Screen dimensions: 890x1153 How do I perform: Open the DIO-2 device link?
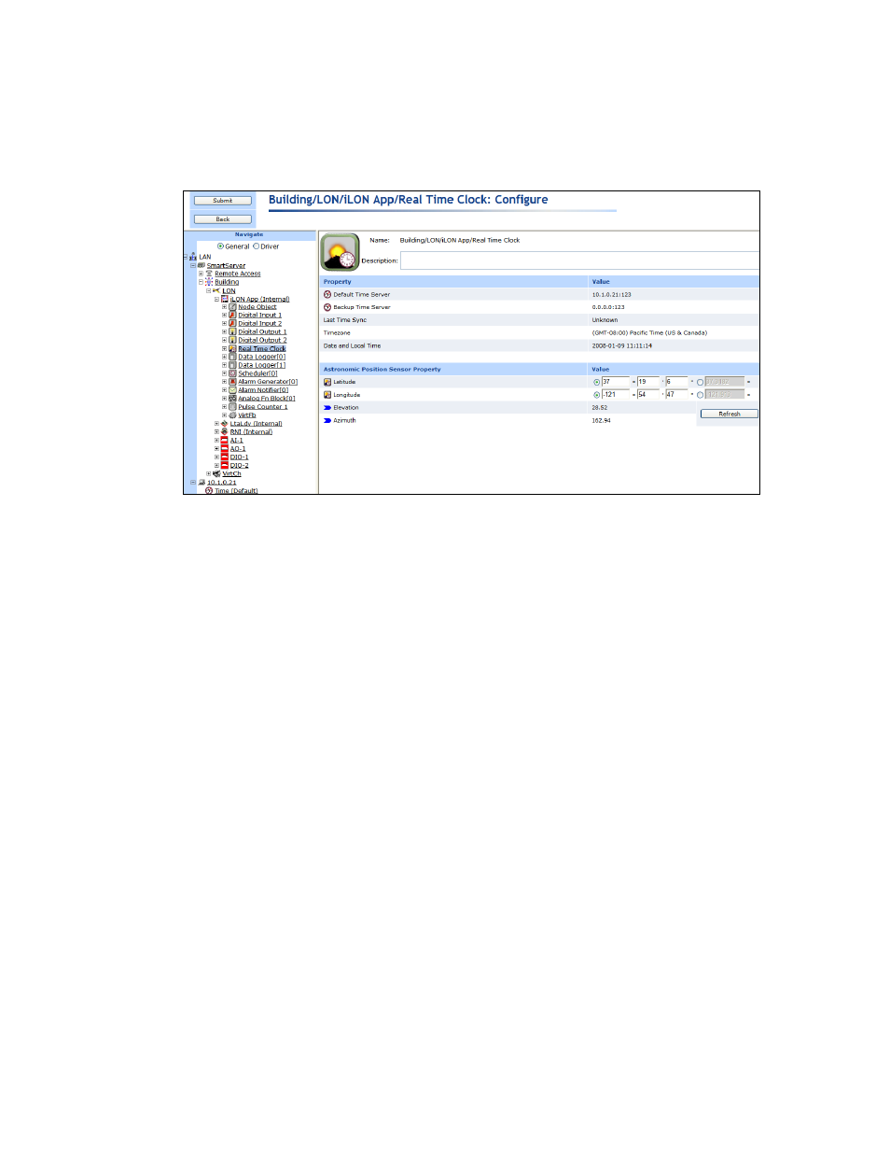point(240,465)
